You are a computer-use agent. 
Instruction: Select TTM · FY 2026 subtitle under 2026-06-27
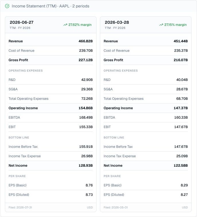tap(20, 28)
